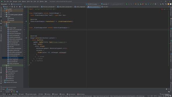Click the Dart DevTools icon in Run console
Image resolution: width=172 pixels, height=97 pixels.
tap(17, 92)
